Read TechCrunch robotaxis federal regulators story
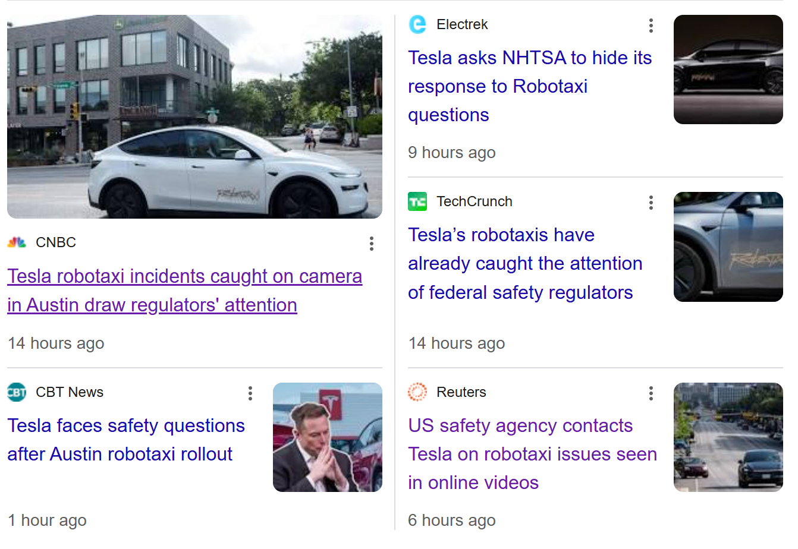Screen dimensions: 798x549 [524, 263]
